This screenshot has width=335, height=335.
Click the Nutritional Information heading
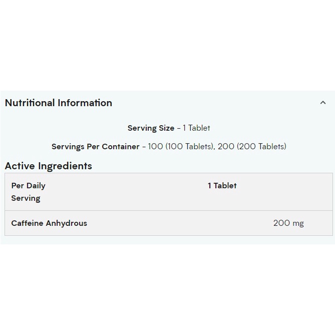[59, 103]
